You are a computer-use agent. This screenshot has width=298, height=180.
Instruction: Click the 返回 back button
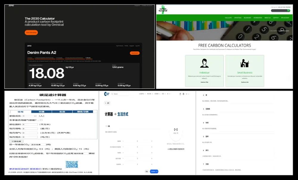107,103
